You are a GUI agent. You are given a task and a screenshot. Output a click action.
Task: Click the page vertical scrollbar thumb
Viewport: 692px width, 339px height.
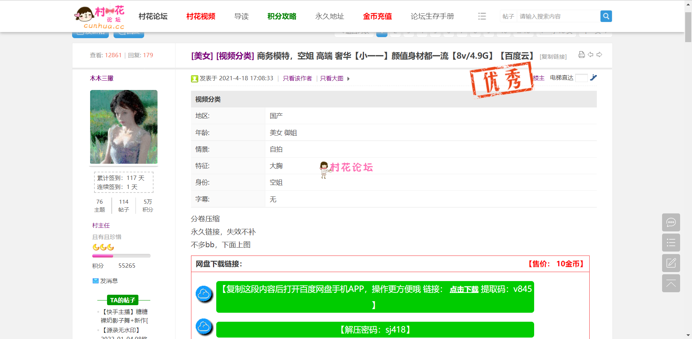click(688, 27)
